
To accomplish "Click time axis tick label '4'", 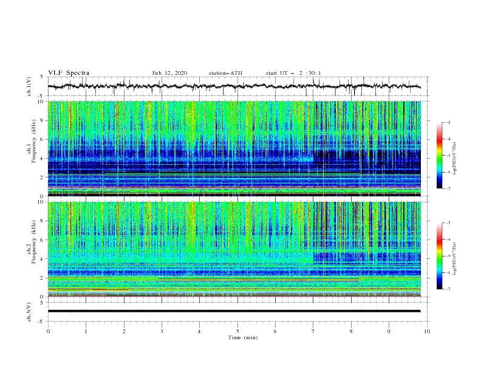I will [x=199, y=331].
